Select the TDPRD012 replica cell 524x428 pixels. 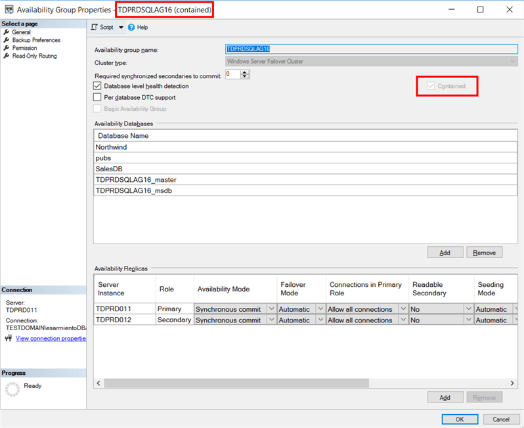coord(125,320)
